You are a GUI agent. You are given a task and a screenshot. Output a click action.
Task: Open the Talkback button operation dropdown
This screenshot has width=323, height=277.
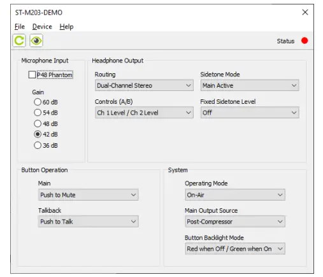click(89, 222)
